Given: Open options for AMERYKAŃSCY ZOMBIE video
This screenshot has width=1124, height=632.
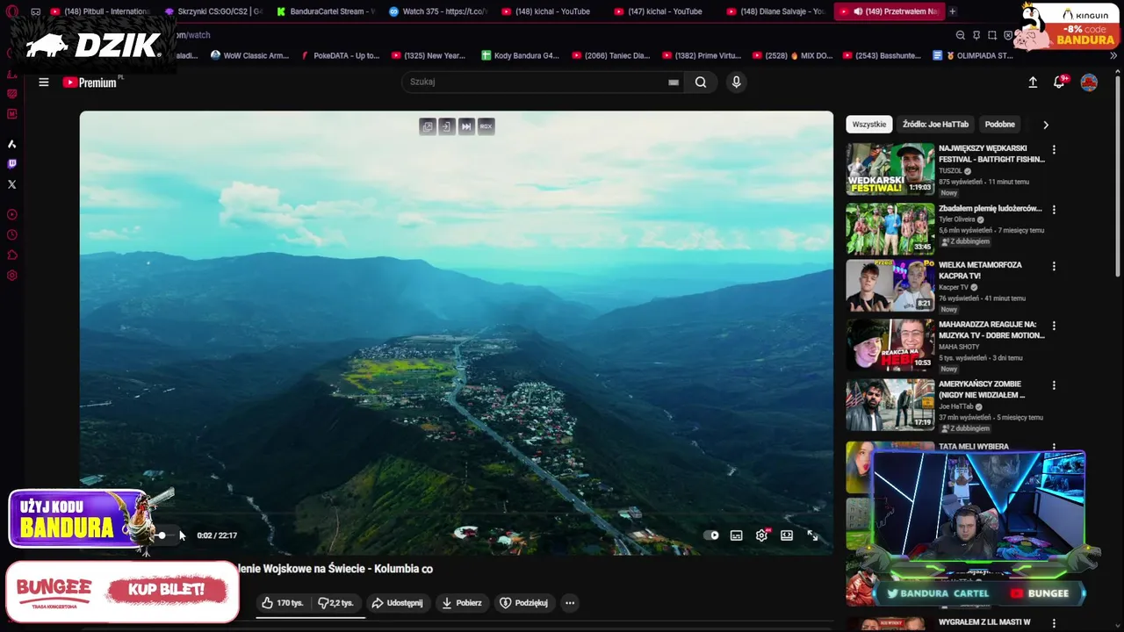Looking at the screenshot, I should 1054,385.
